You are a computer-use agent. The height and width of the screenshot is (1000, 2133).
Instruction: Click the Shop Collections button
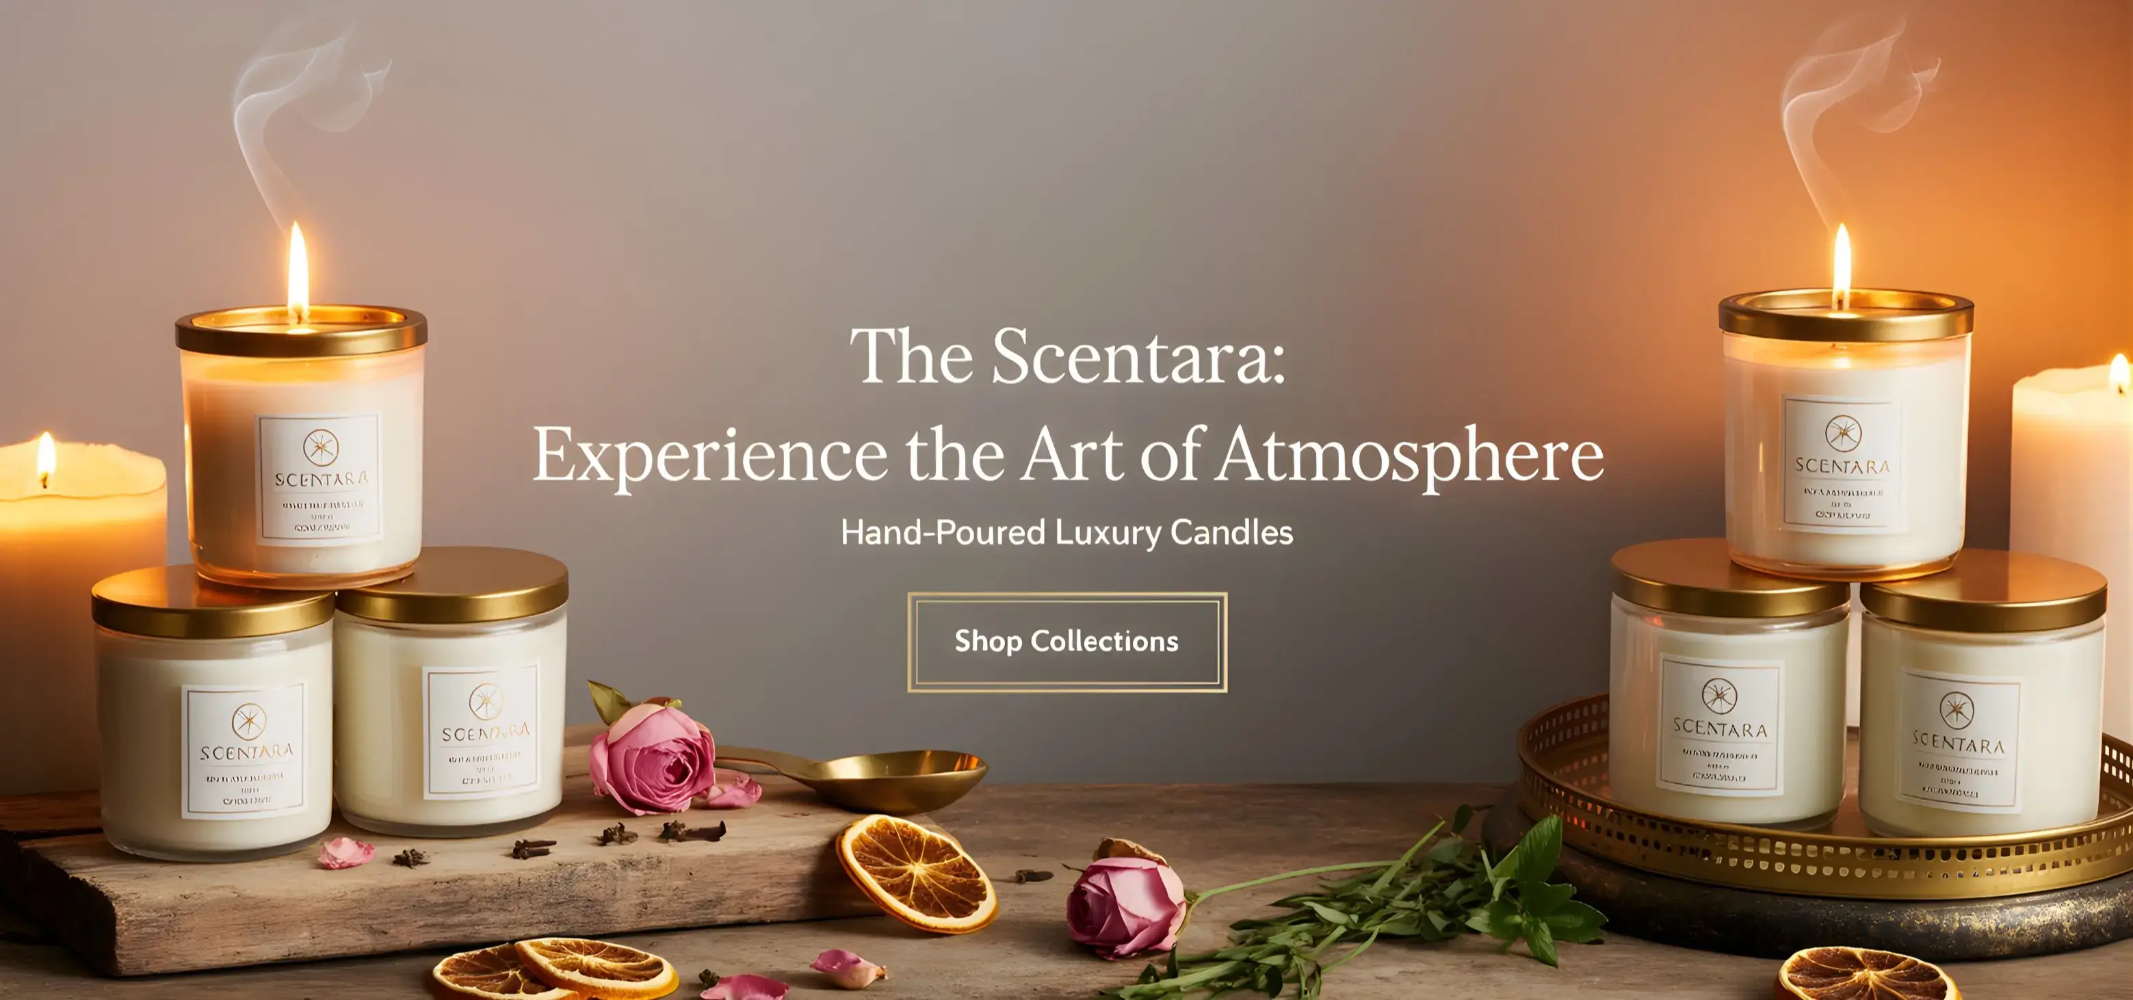pos(1066,642)
